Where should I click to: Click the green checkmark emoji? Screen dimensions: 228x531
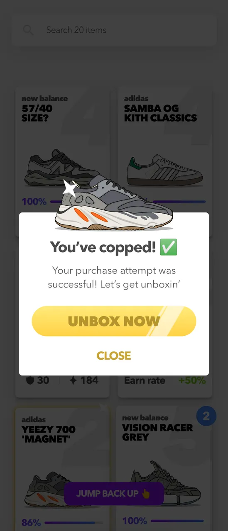(x=169, y=247)
